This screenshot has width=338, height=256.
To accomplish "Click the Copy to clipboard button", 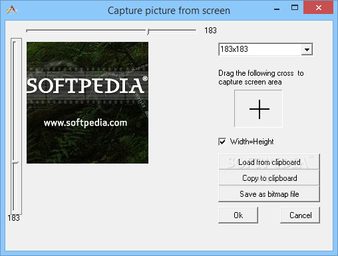I will [x=269, y=178].
